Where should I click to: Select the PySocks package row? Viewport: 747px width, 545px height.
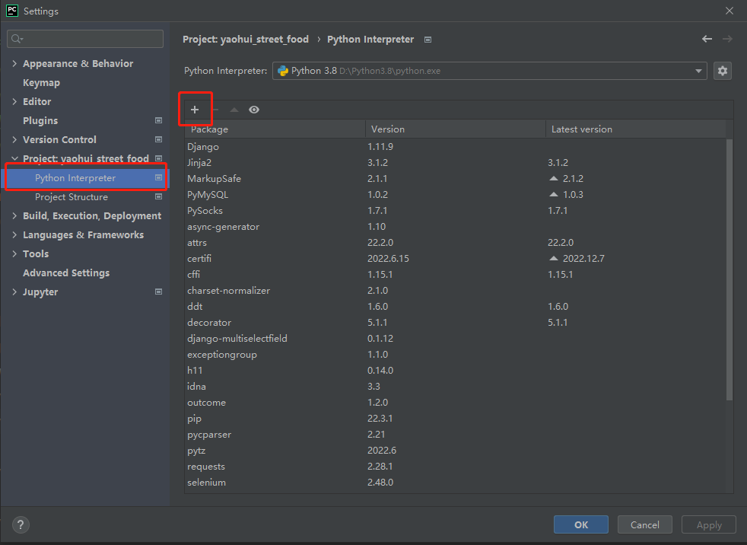click(456, 211)
